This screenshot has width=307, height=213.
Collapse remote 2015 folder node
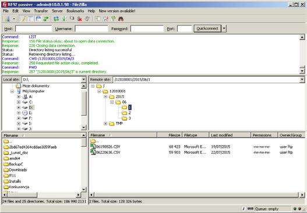tap(105, 97)
